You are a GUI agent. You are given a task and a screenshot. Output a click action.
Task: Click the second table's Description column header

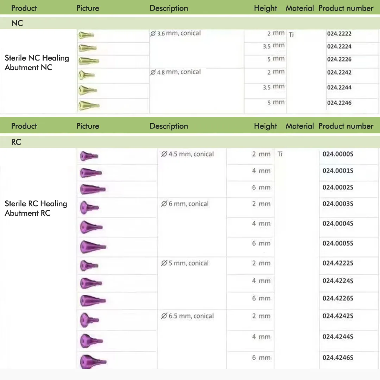169,126
